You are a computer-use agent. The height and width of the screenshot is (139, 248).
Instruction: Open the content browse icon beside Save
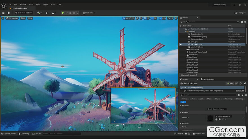9,13
